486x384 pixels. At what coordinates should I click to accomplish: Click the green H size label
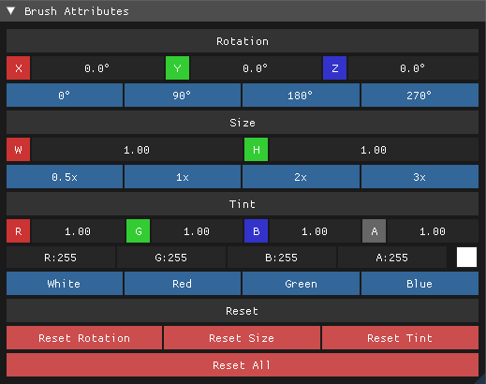(256, 150)
